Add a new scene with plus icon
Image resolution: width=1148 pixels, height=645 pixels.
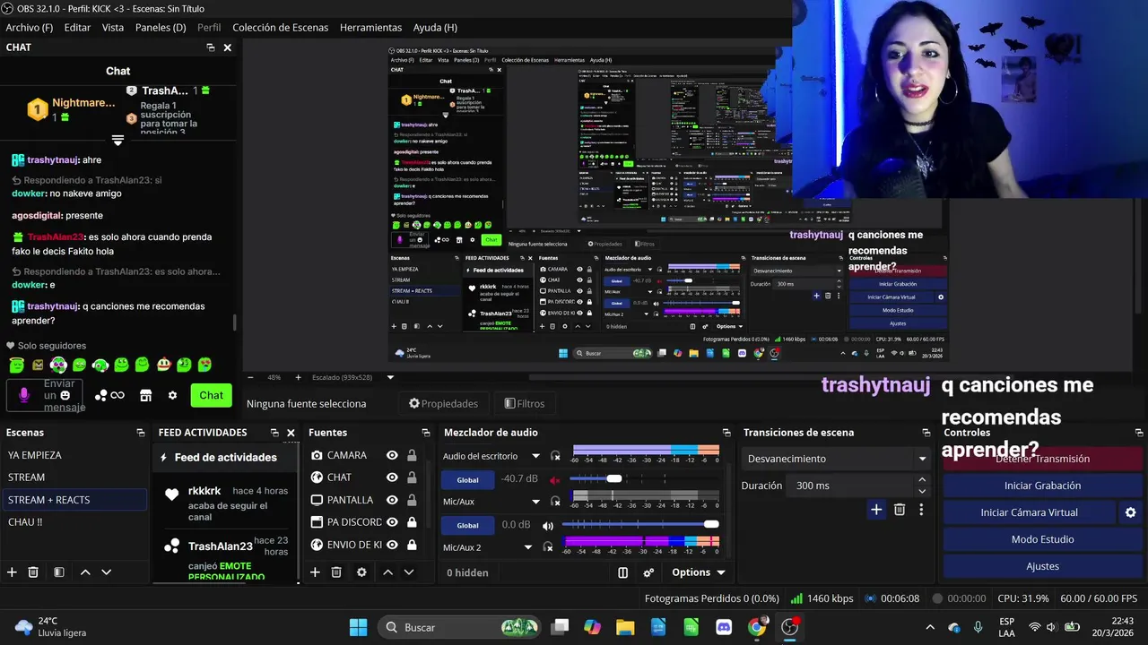[12, 572]
